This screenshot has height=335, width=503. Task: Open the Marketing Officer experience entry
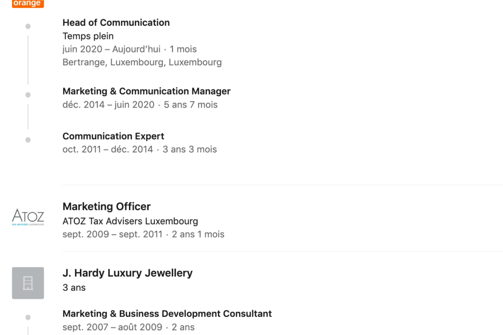(106, 207)
